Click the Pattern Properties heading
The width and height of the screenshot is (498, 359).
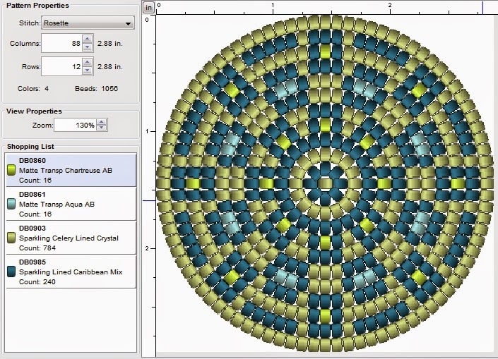[x=37, y=6]
